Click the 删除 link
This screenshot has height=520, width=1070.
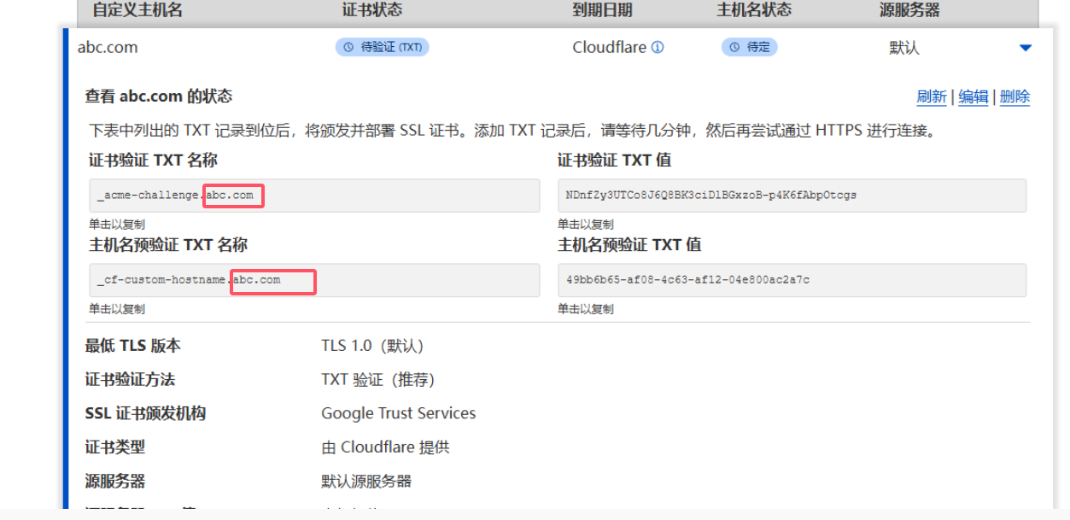tap(1014, 96)
